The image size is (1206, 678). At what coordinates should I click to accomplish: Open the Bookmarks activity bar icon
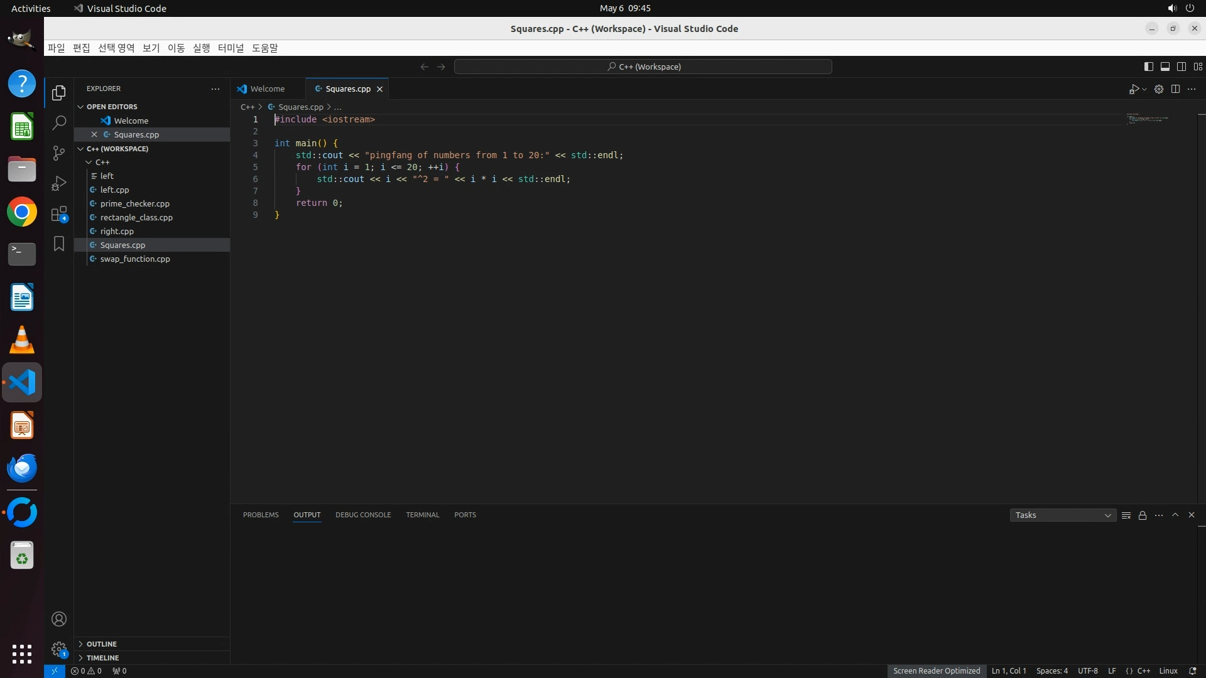tap(59, 244)
